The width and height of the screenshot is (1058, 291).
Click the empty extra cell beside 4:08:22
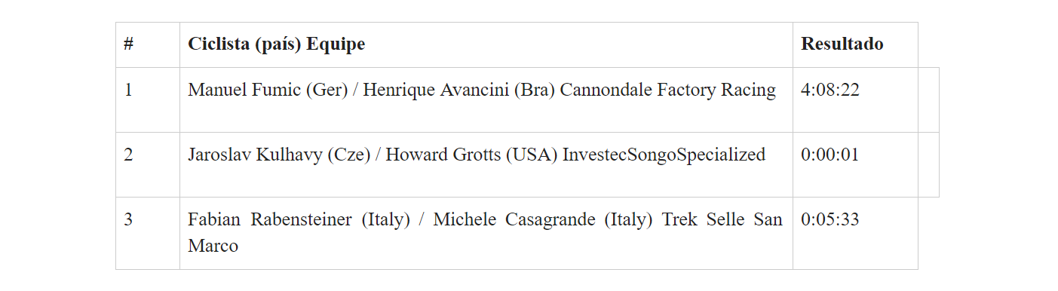pos(928,100)
